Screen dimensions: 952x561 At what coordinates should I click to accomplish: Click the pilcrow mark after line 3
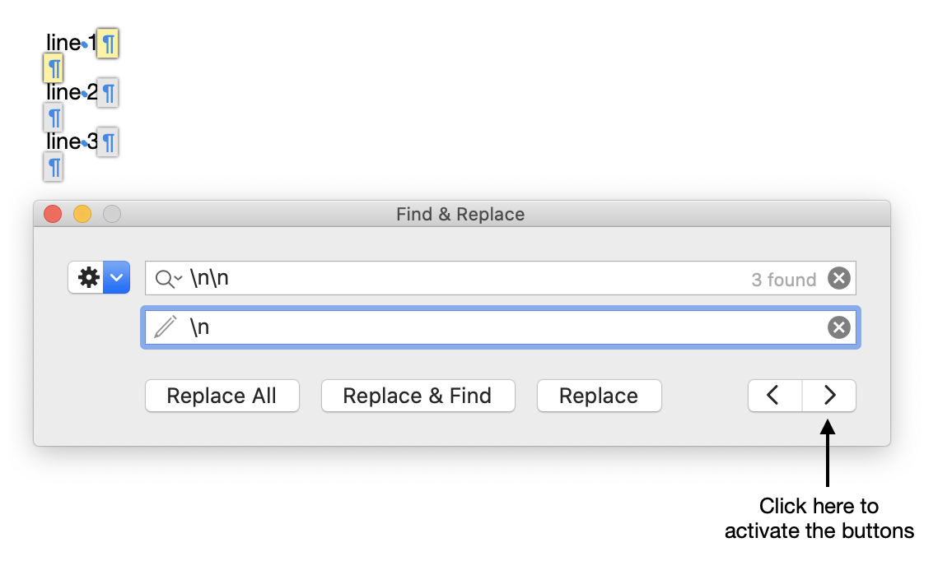click(x=108, y=142)
